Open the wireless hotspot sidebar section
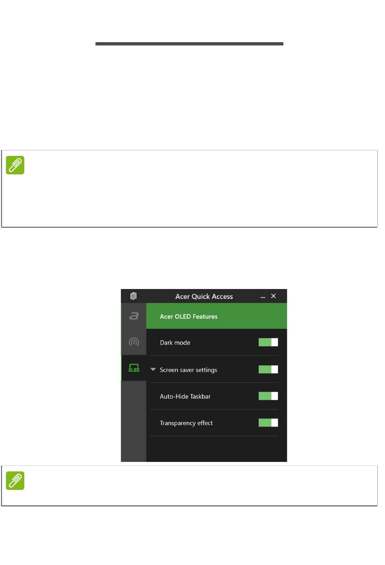385x565 pixels. (134, 342)
